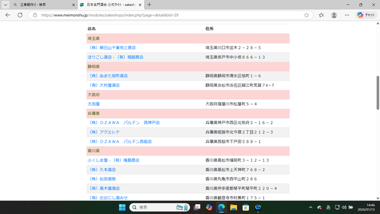Expand the tab actions dropdown
Image resolution: width=380 pixels, height=214 pixels.
click(x=5, y=5)
